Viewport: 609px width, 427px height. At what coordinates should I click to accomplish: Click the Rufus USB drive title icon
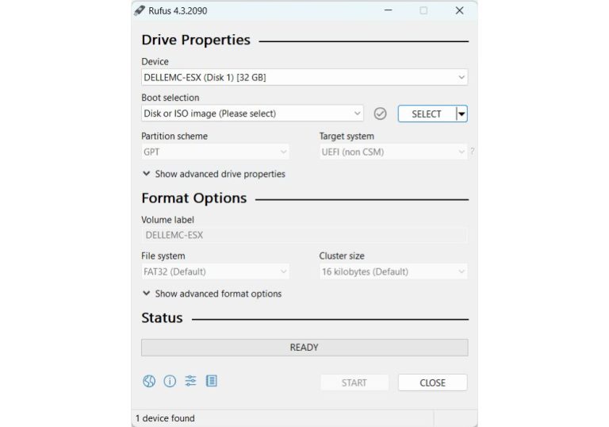tap(140, 10)
